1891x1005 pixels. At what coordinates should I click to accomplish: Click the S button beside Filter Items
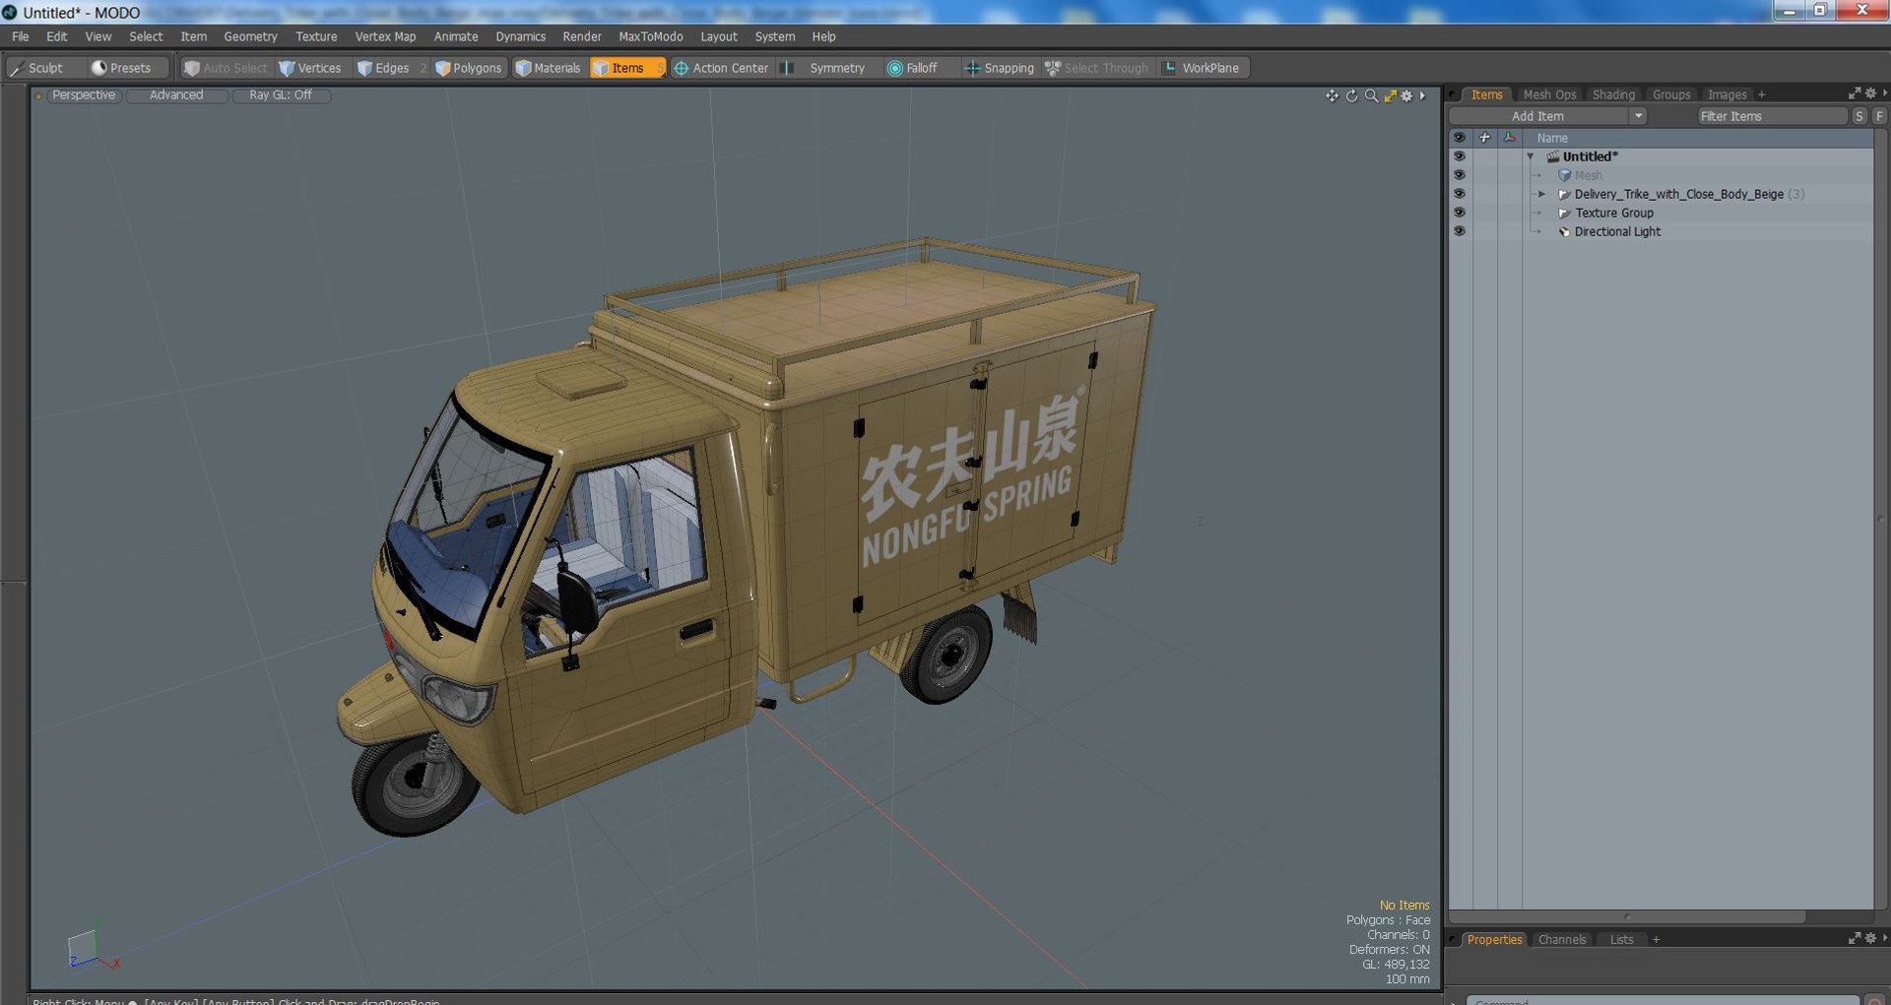click(1859, 116)
